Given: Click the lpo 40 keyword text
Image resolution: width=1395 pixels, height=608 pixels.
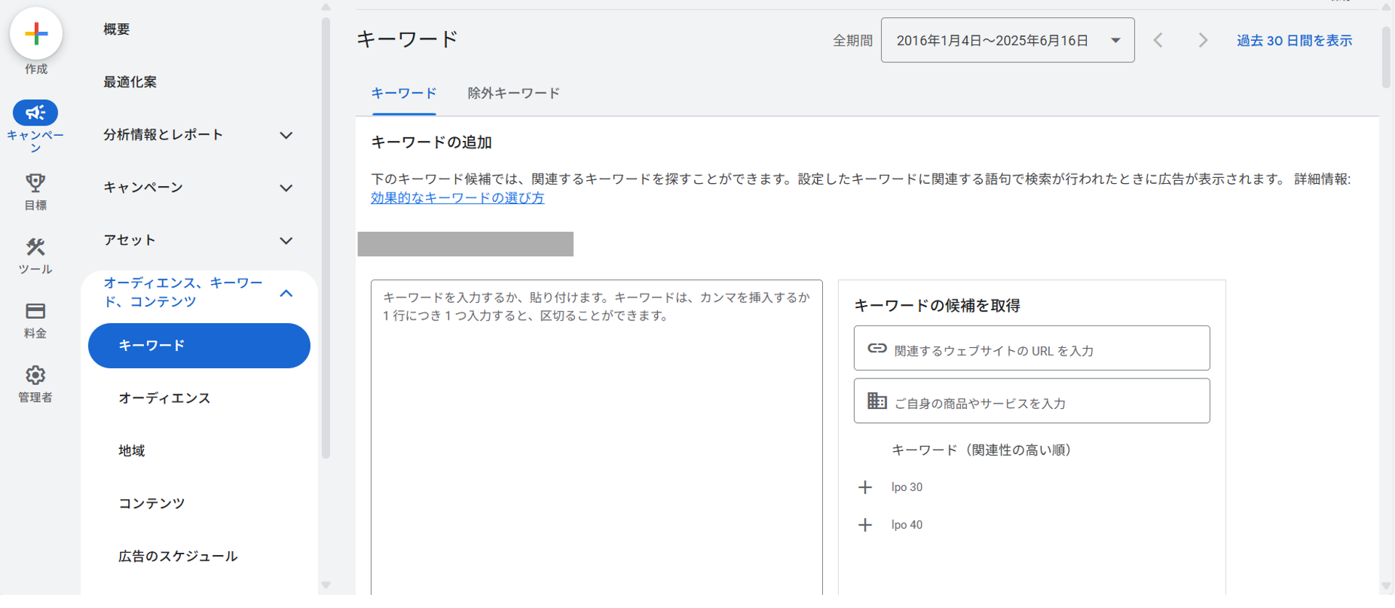Looking at the screenshot, I should click(906, 525).
